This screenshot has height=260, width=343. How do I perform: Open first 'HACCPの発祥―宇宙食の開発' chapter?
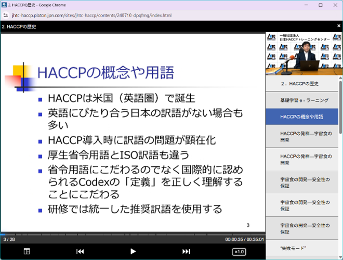(x=302, y=137)
